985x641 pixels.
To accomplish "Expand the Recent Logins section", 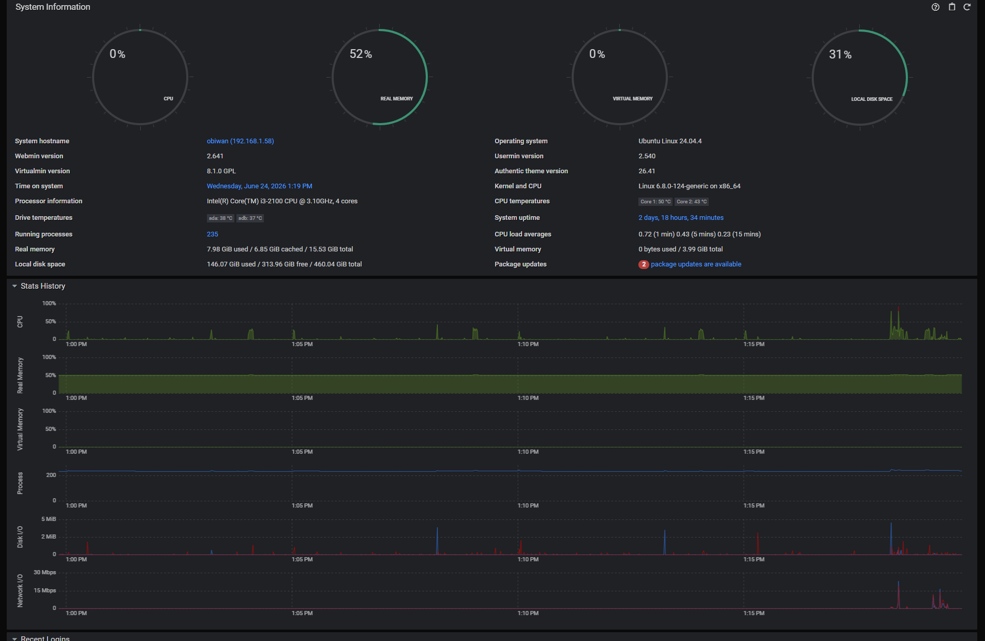I will click(41, 638).
